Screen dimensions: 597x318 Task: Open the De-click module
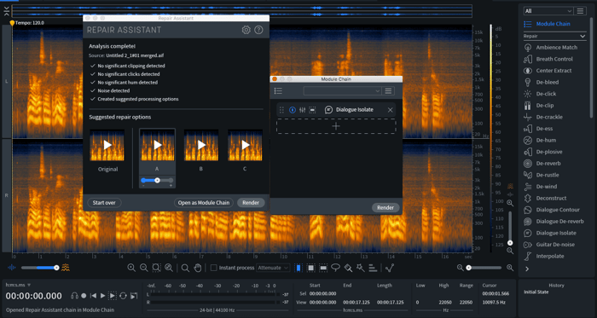547,94
